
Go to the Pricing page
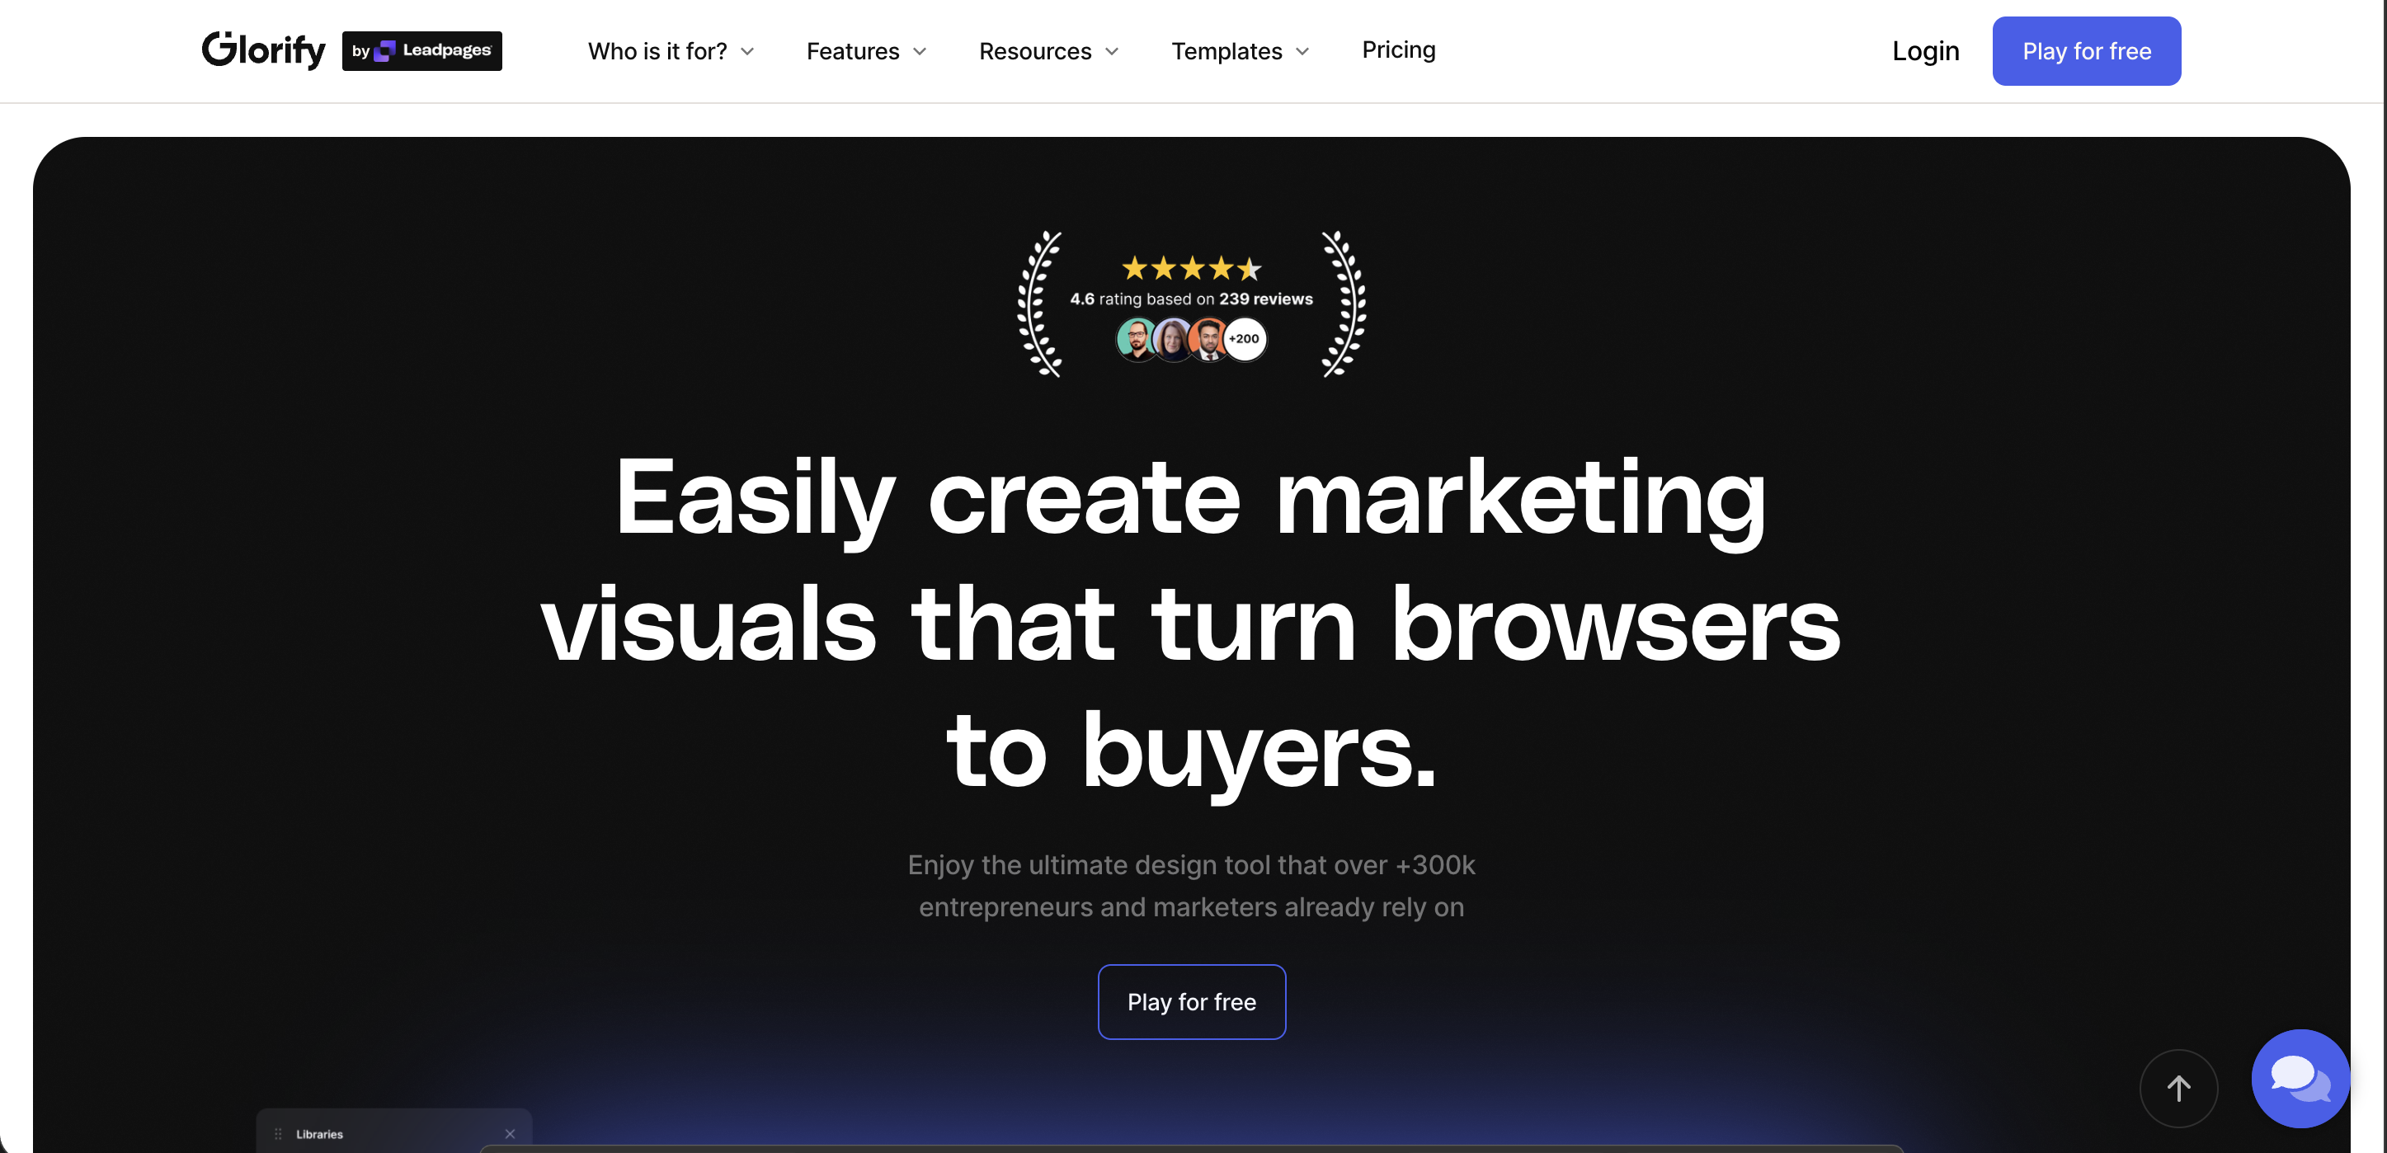(x=1398, y=50)
